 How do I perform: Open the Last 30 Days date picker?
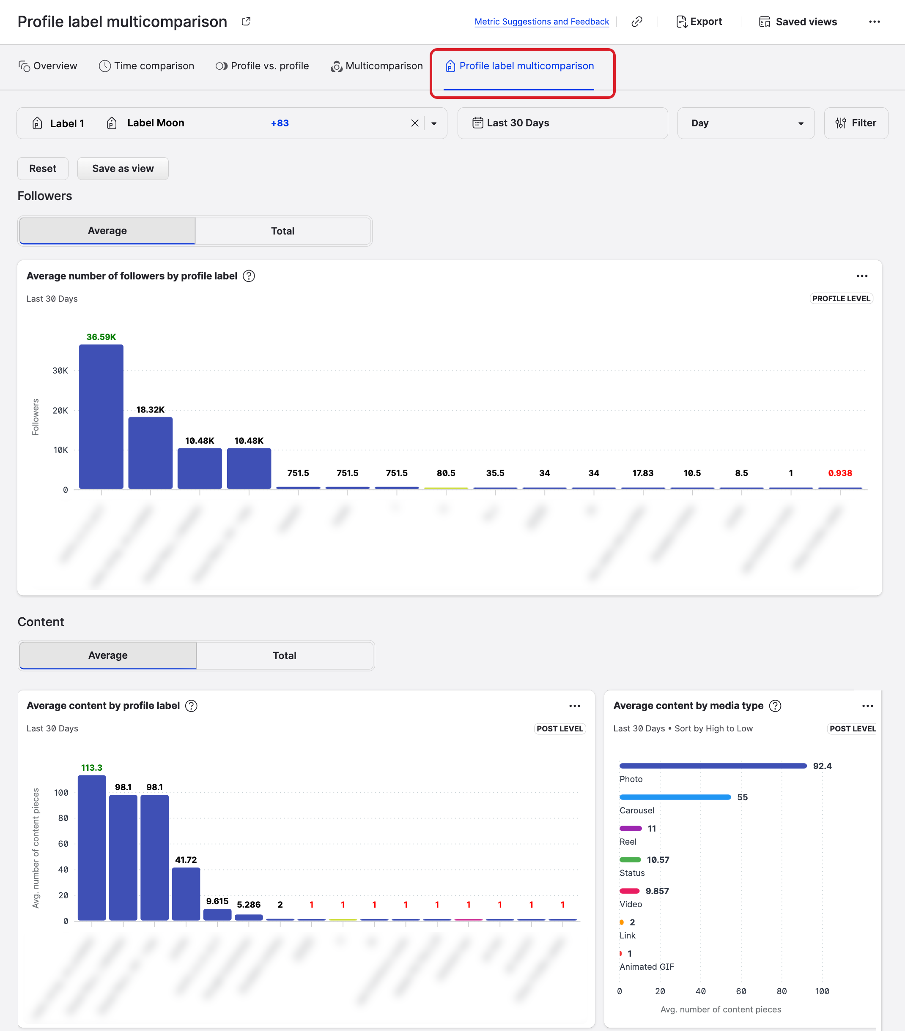point(562,123)
